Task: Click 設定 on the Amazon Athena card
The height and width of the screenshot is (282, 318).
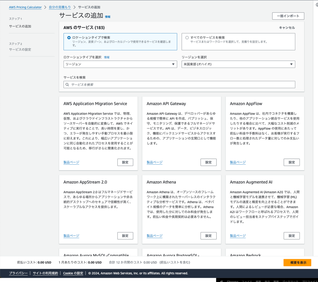Action: click(x=209, y=236)
